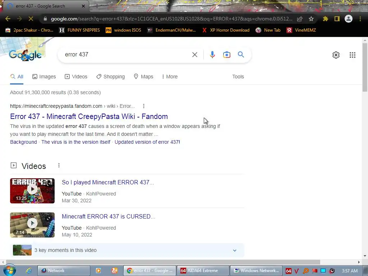368x276 pixels.
Task: Open Error 437 Minecraft CreepyPasta Wiki result
Action: click(89, 116)
